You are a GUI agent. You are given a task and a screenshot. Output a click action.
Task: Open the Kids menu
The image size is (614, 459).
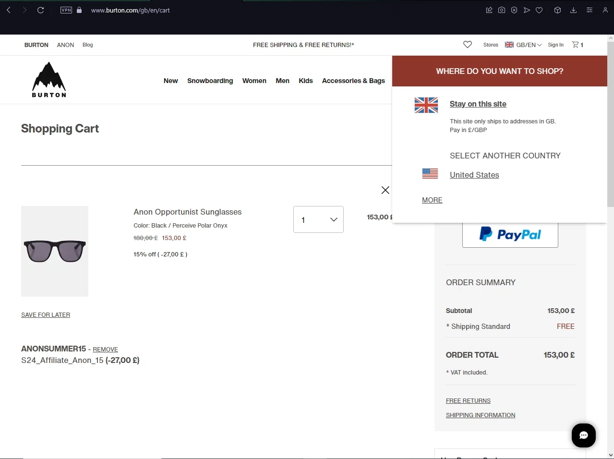point(306,81)
